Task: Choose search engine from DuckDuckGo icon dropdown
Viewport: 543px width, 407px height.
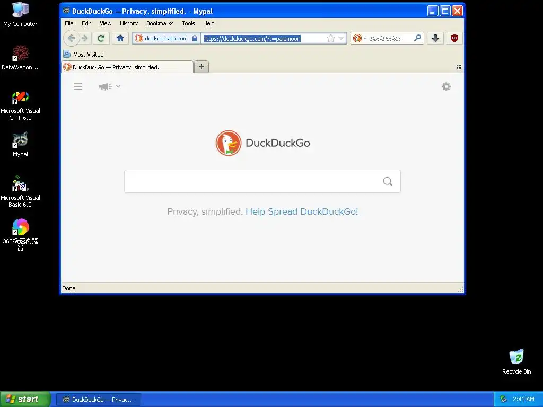Action: point(360,38)
